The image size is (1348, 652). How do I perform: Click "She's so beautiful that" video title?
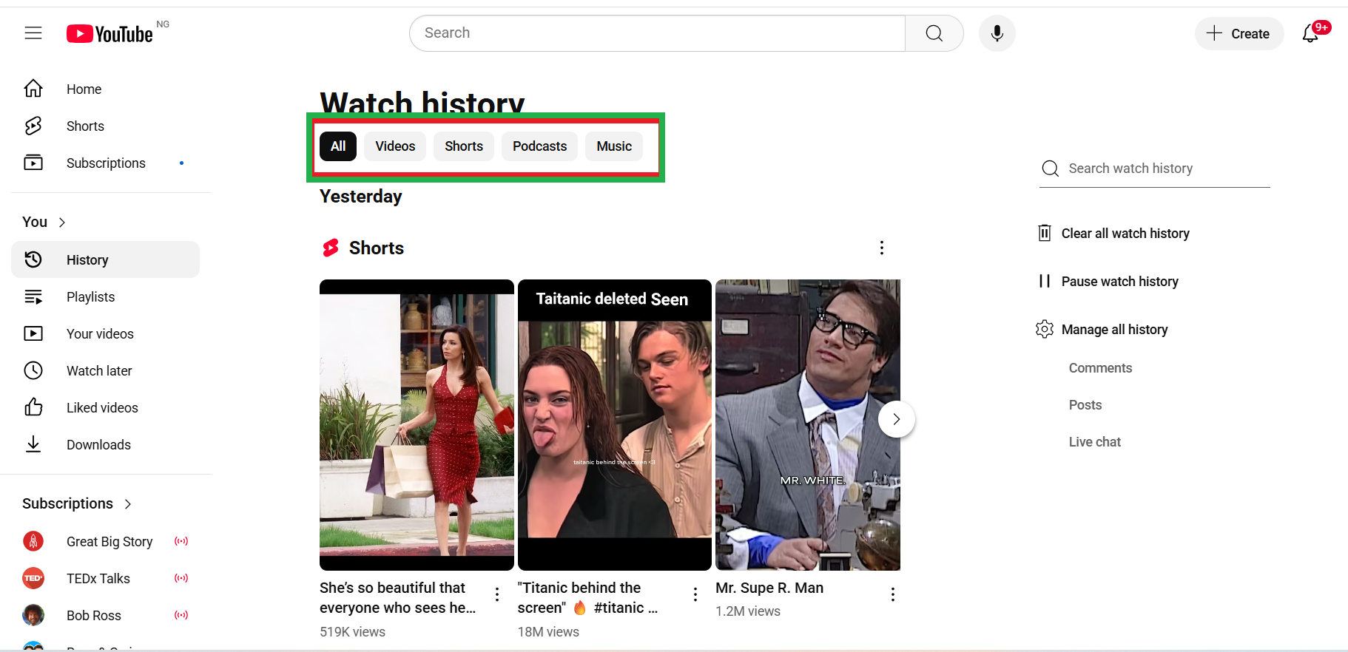coord(398,597)
